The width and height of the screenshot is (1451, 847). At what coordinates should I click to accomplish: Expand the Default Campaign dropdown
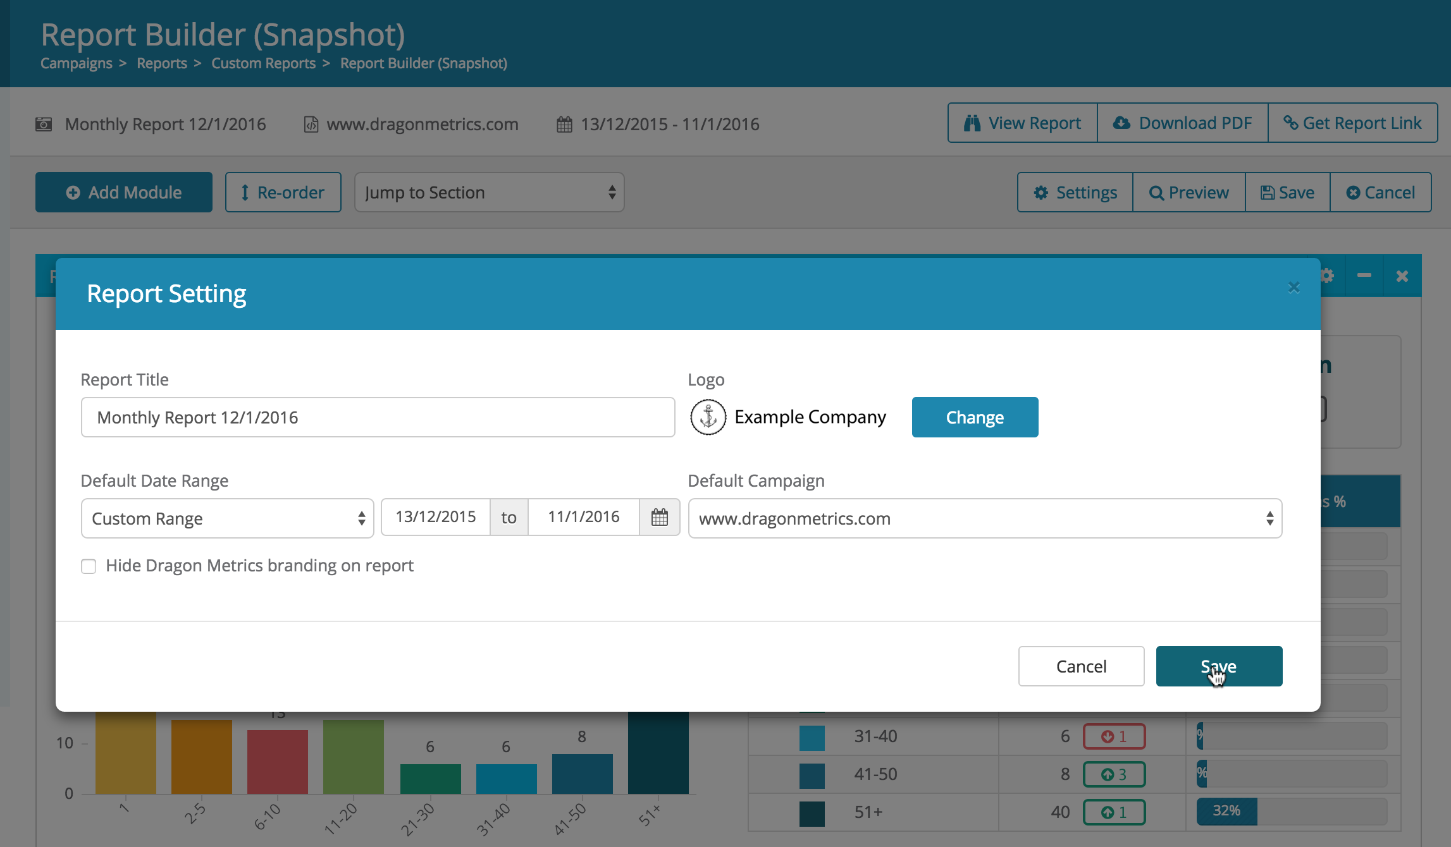tap(985, 518)
